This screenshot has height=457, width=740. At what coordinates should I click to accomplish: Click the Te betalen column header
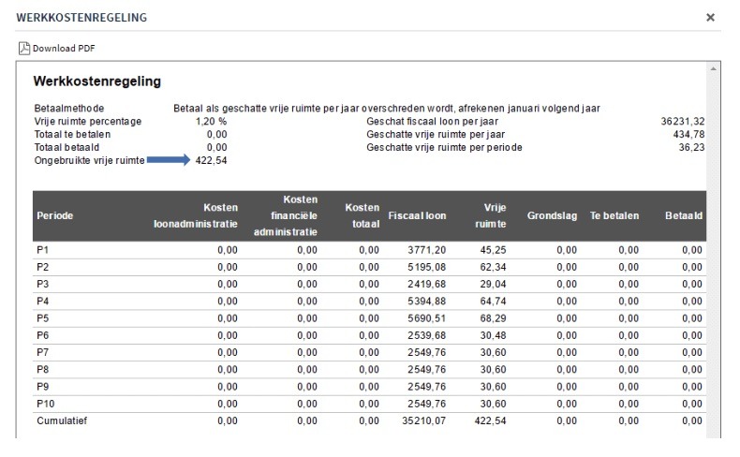[614, 215]
